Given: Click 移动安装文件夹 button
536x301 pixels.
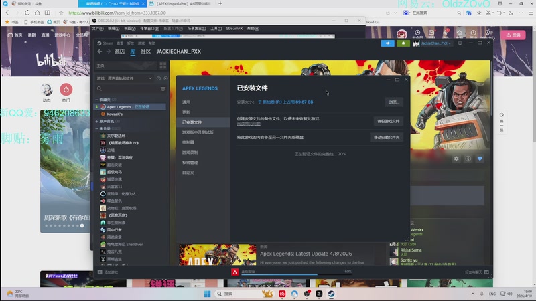Looking at the screenshot, I should coord(387,138).
